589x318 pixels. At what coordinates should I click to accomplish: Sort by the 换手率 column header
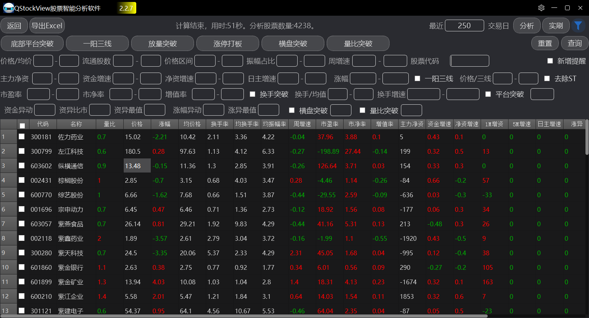(220, 124)
